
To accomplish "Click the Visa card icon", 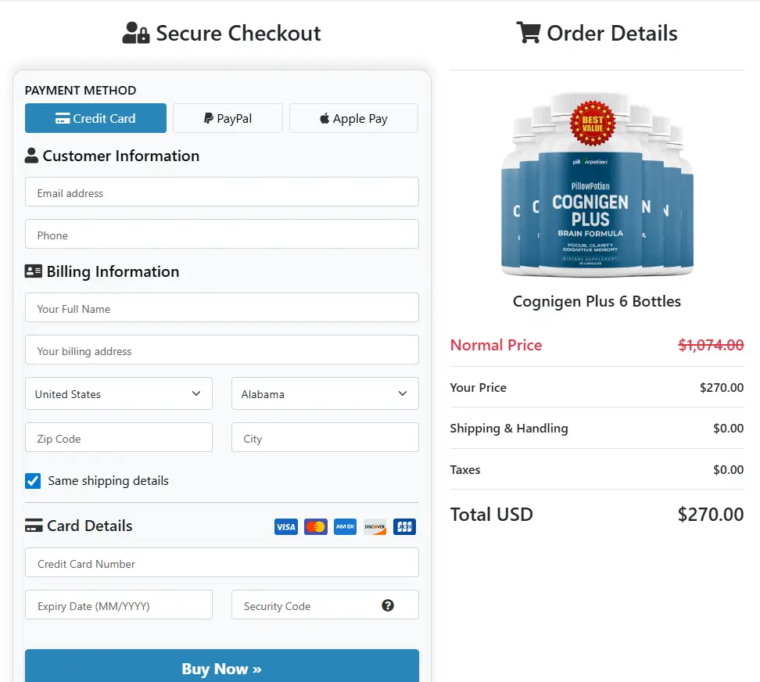I will pyautogui.click(x=285, y=526).
